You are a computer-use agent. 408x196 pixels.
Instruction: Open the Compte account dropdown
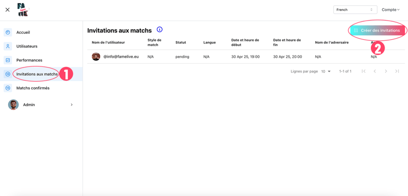[391, 10]
